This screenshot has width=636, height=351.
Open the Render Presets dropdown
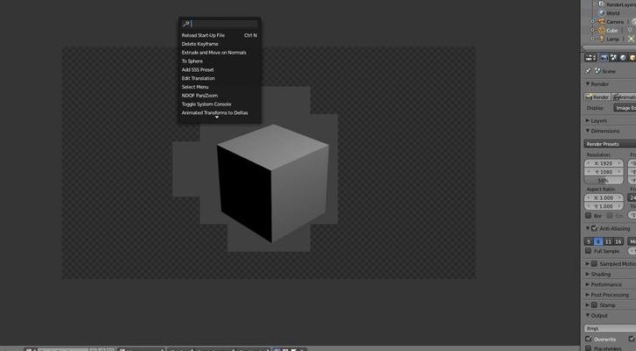pyautogui.click(x=610, y=144)
